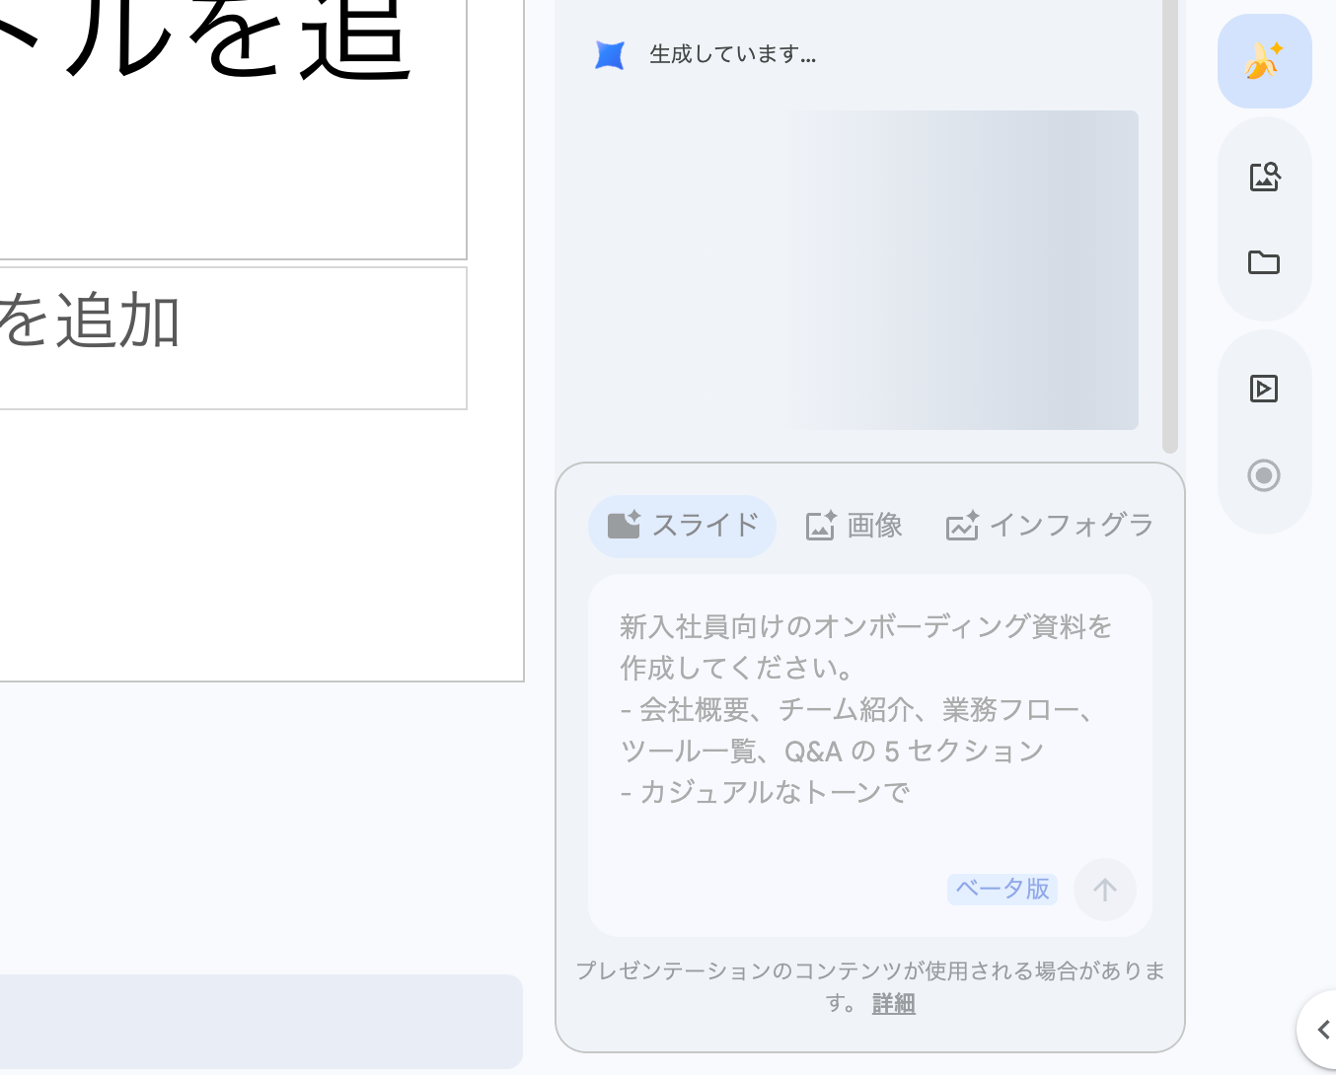The image size is (1336, 1075).
Task: Click the Gemini sparkle icon beside 生成しています
Action: point(610,55)
